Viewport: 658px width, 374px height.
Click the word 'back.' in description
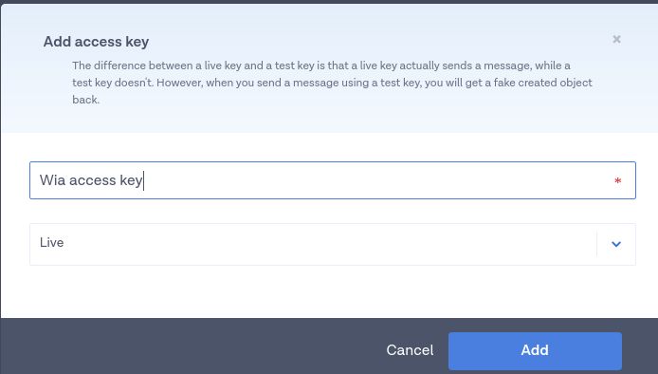86,100
